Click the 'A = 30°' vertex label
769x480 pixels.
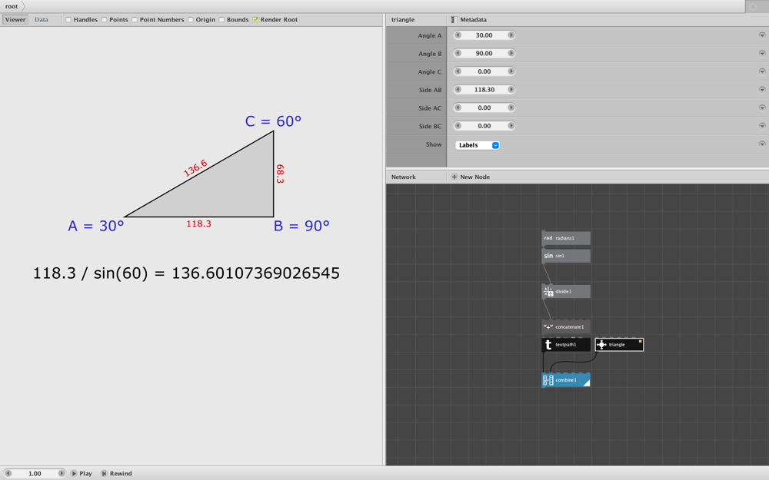(x=95, y=226)
